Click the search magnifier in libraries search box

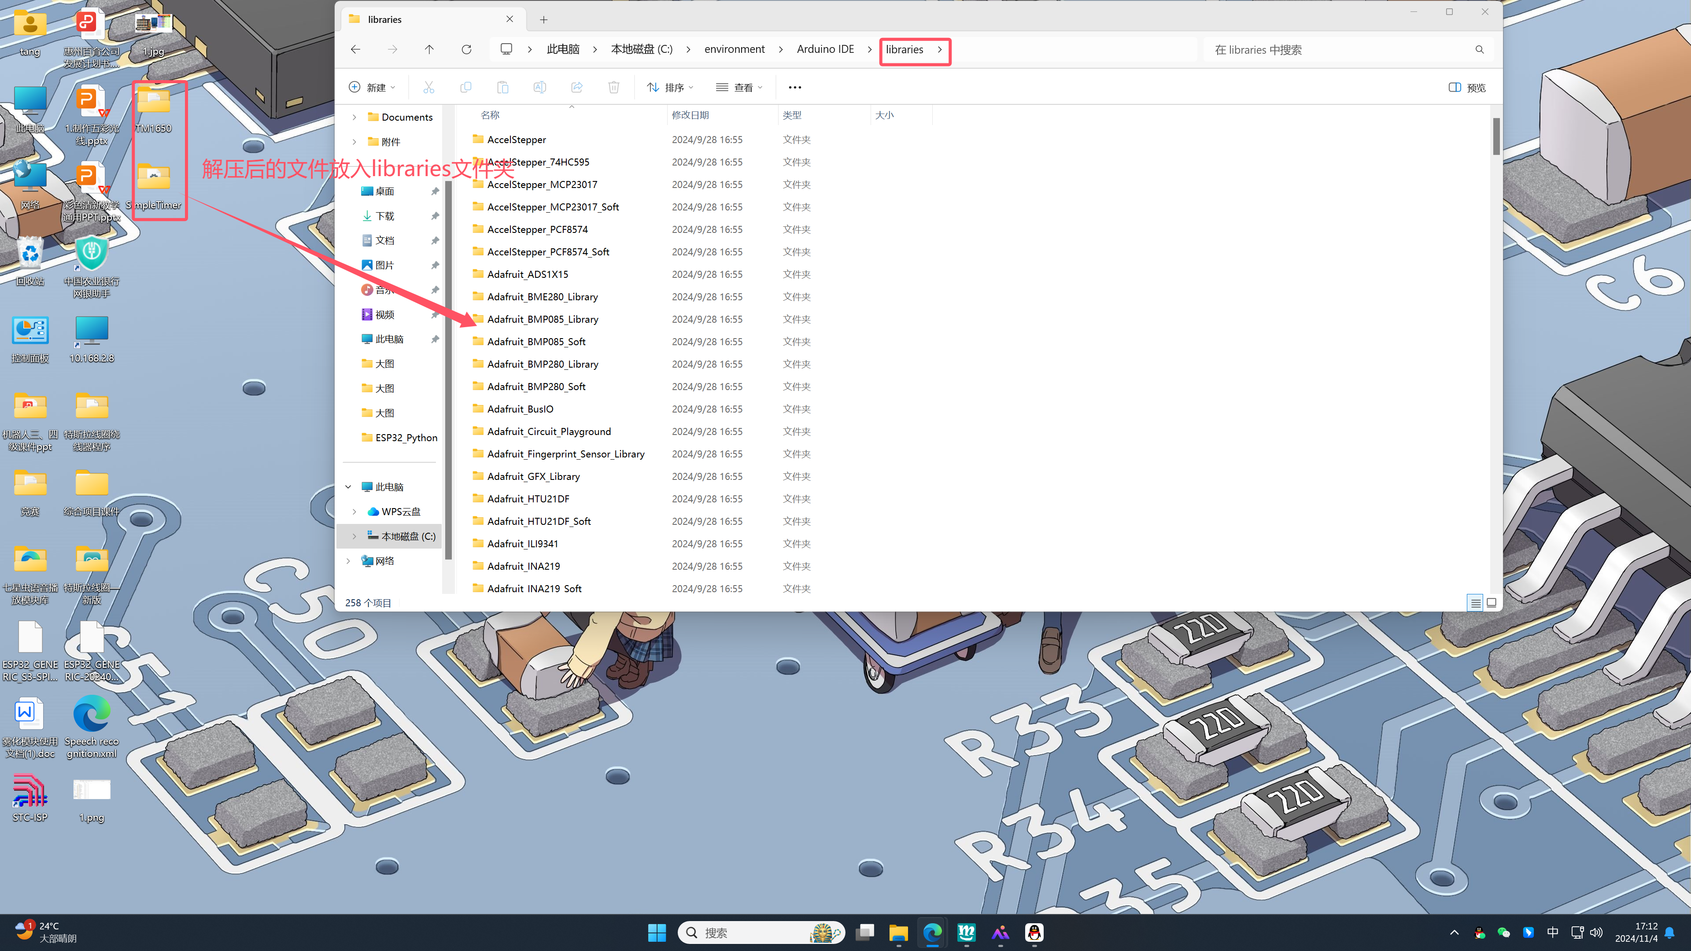coord(1479,50)
